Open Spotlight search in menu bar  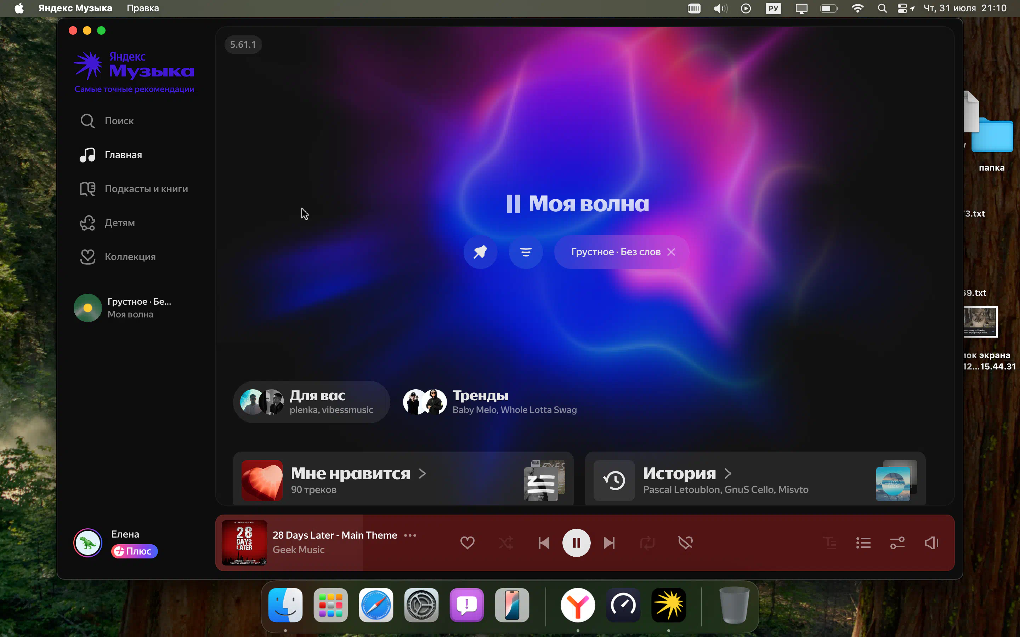pos(882,8)
